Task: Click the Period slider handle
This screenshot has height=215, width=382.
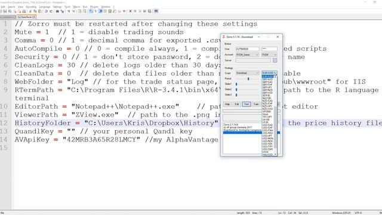Action: click(248, 79)
